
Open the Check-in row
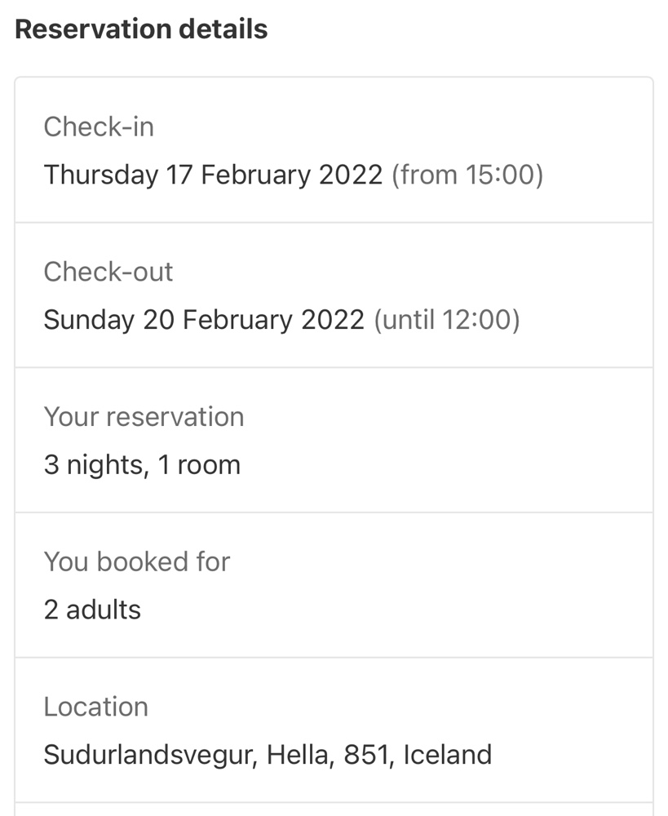click(334, 150)
